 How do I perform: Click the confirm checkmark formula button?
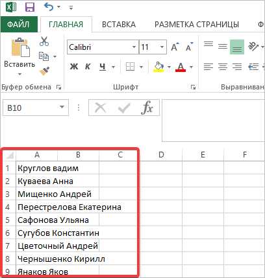(x=124, y=108)
